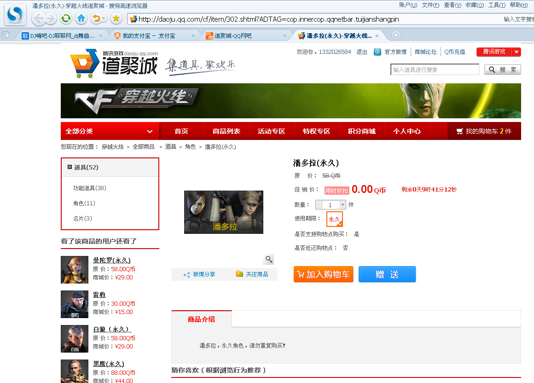534x383 pixels.
Task: Close the 潘多拉(永久) tab
Action: coord(377,36)
